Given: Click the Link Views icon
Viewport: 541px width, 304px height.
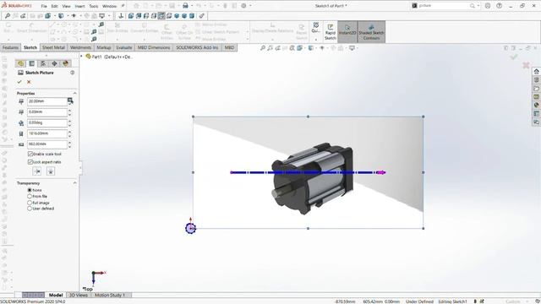Looking at the screenshot, I should coord(202,16).
